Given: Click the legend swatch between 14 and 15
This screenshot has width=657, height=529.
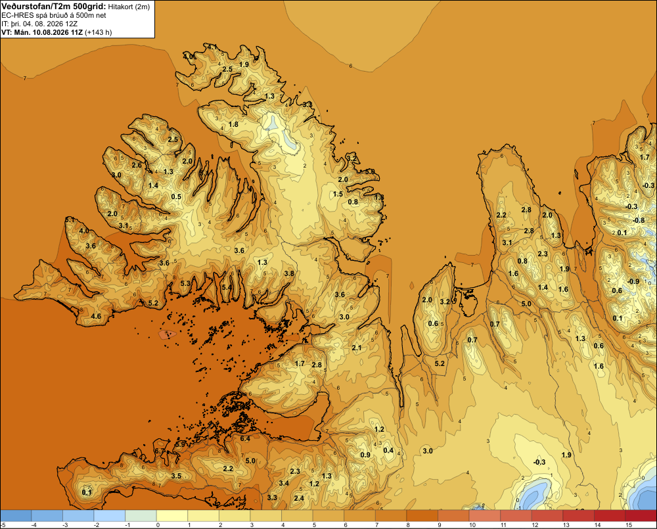Looking at the screenshot, I should tap(610, 515).
